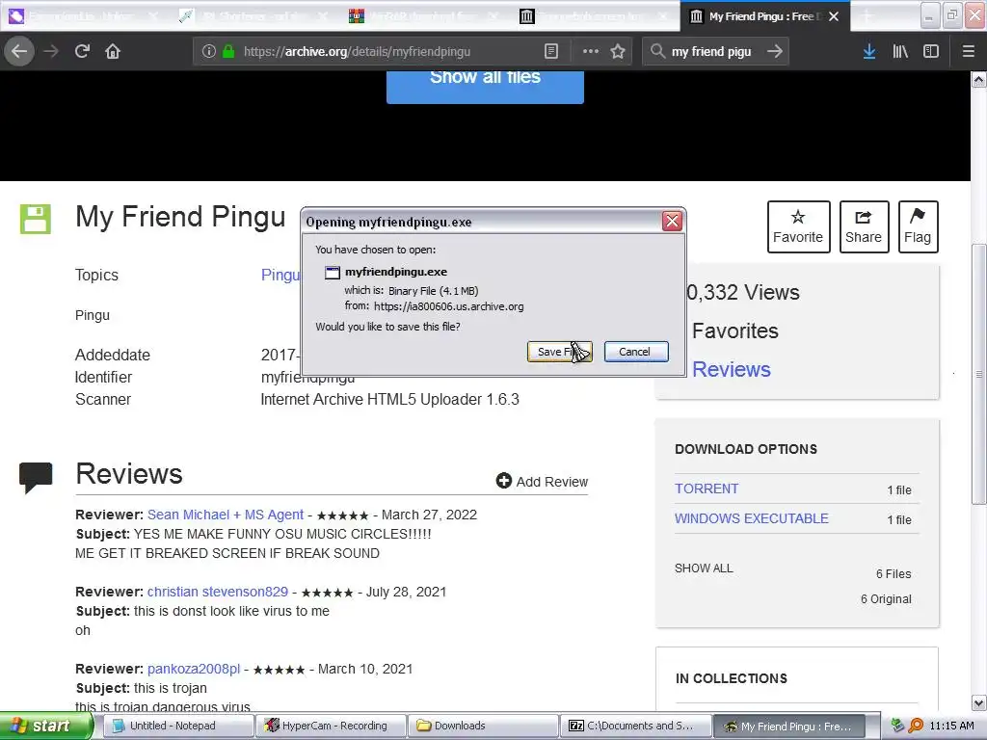Click the page scrollbar down arrow
Image resolution: width=987 pixels, height=740 pixels.
979,702
